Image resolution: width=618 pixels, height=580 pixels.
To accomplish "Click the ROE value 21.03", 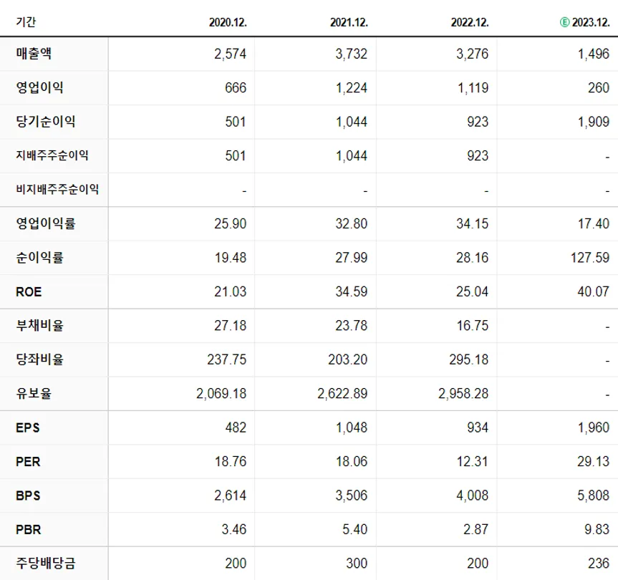I will point(230,291).
